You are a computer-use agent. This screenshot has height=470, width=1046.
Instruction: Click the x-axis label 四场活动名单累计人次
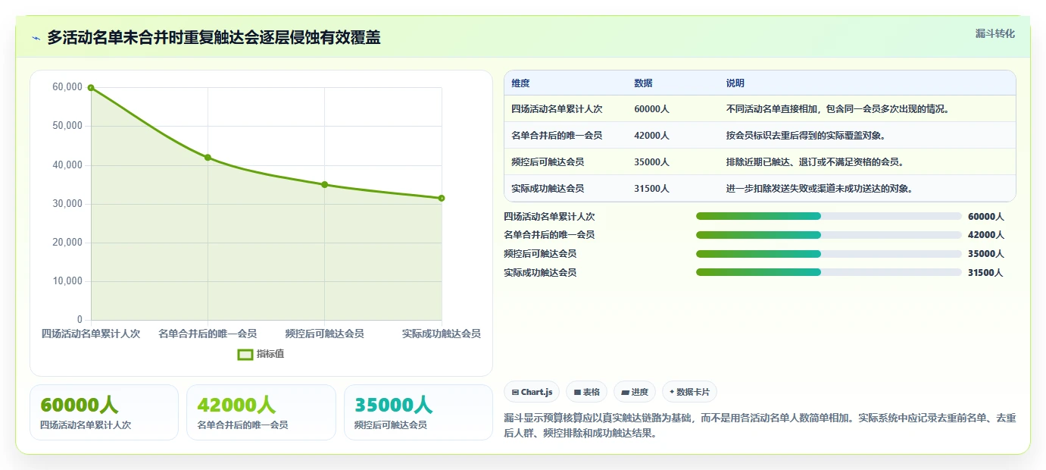pyautogui.click(x=91, y=334)
